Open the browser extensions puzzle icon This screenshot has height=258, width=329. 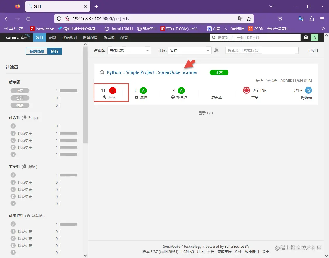(311, 19)
